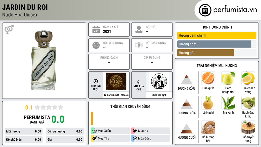Click the leaf icon for Mùa Thu

tap(95, 138)
